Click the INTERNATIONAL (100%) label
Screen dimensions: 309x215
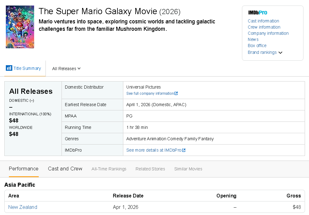coord(30,114)
